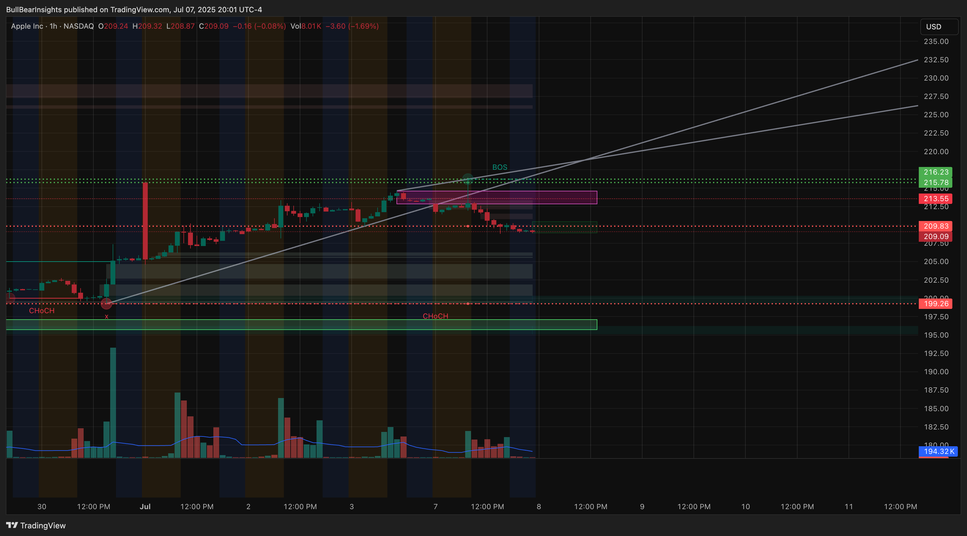The height and width of the screenshot is (536, 967).
Task: Click the Vol 8.01K indicator readout
Action: (306, 26)
